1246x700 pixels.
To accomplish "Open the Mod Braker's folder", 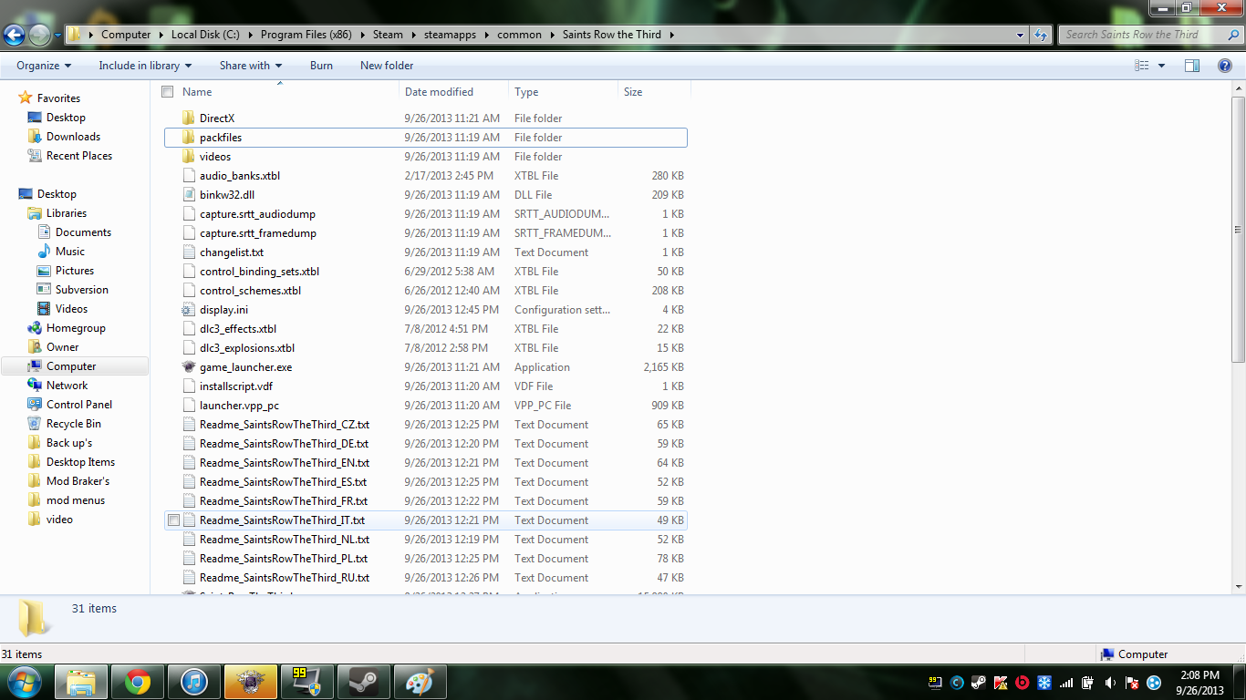I will coord(78,481).
